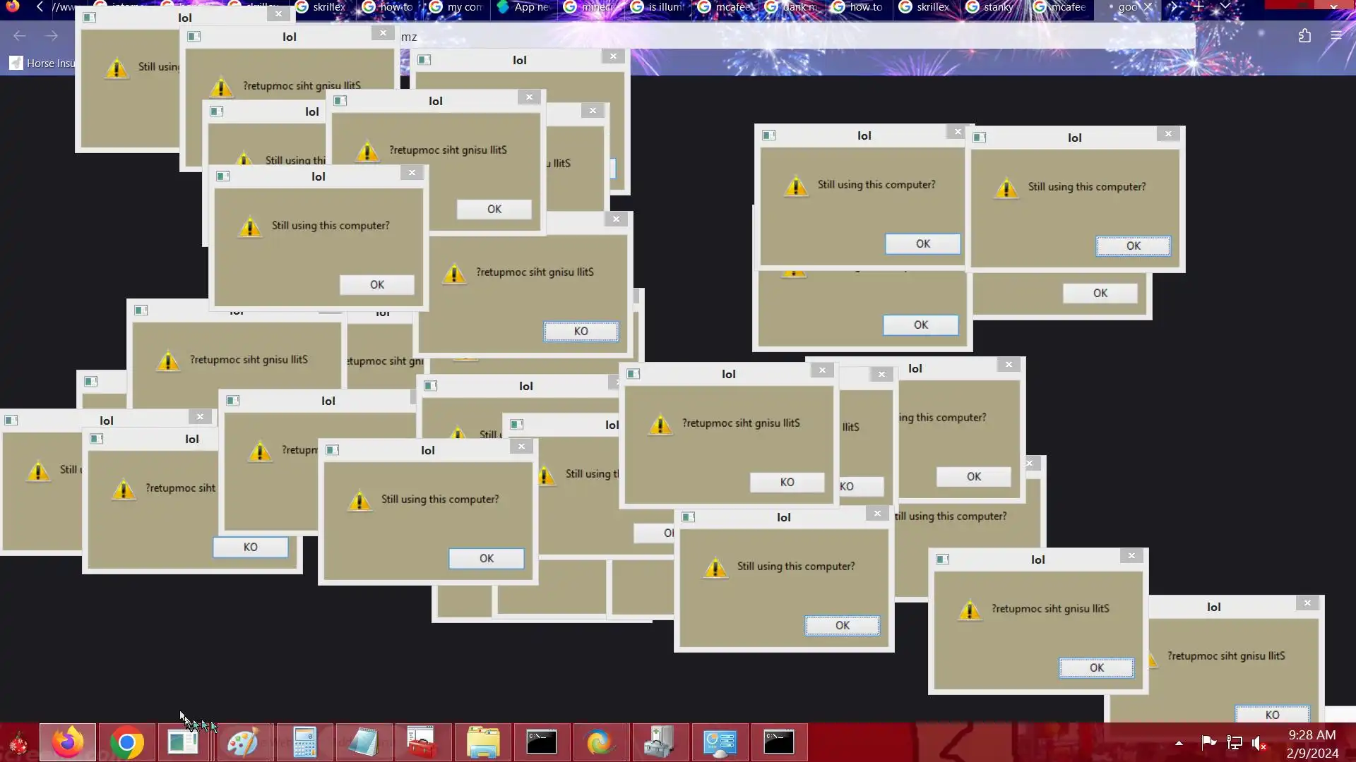Image resolution: width=1356 pixels, height=762 pixels.
Task: Open Firefox from the taskbar
Action: click(x=68, y=742)
